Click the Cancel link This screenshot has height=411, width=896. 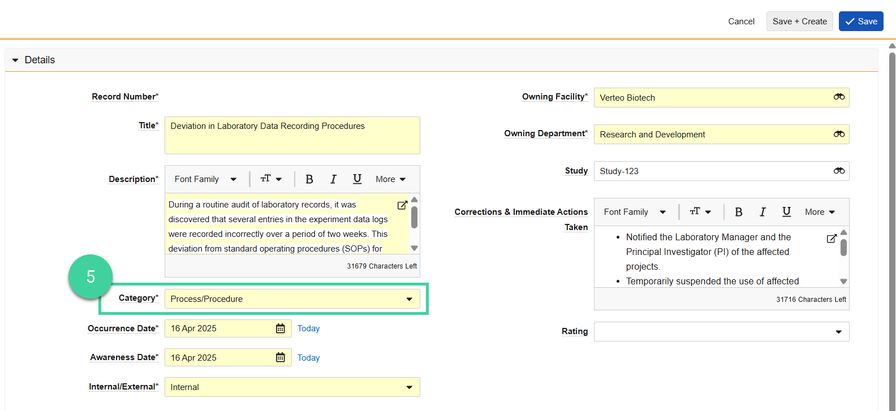[741, 21]
